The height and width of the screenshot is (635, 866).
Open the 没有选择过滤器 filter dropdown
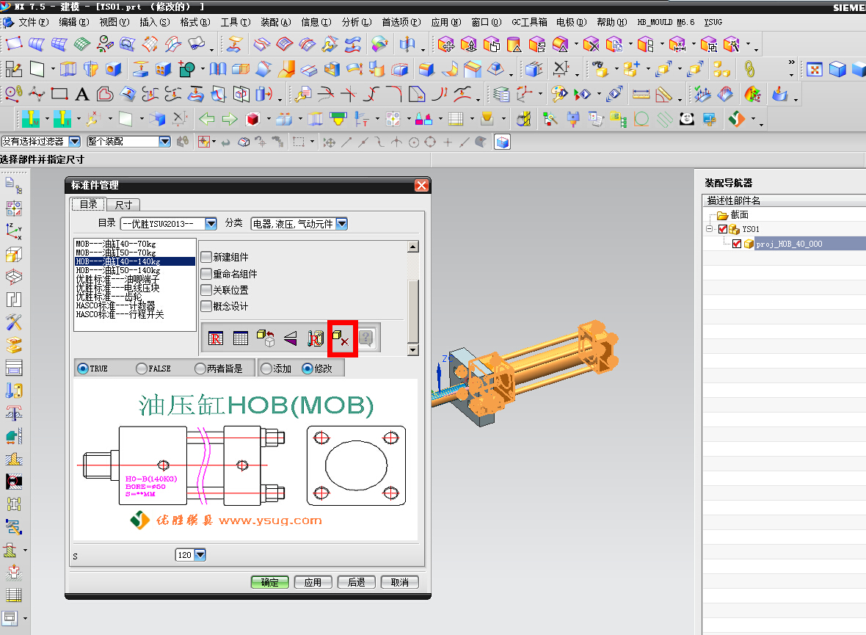pos(75,142)
